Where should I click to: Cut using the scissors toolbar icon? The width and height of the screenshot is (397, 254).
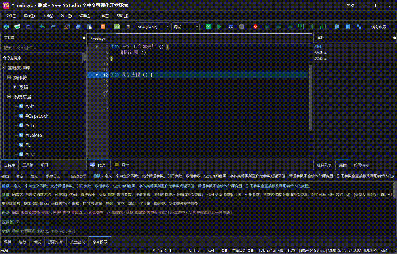tap(67, 27)
